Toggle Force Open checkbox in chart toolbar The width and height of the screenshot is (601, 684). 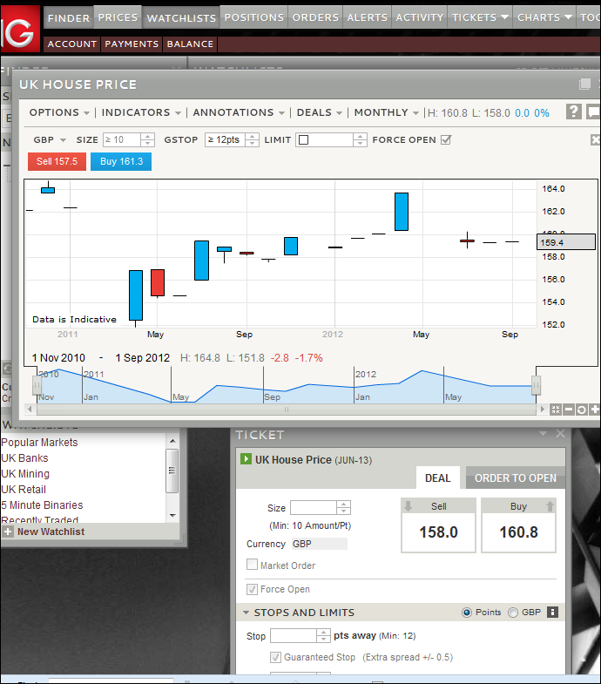coord(446,139)
